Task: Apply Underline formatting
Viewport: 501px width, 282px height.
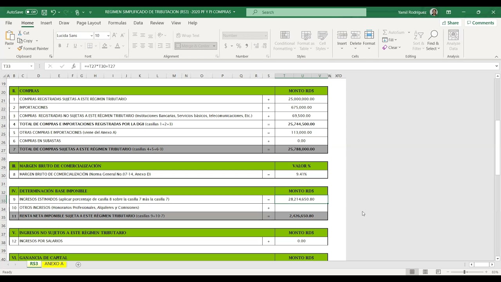Action: 75,46
